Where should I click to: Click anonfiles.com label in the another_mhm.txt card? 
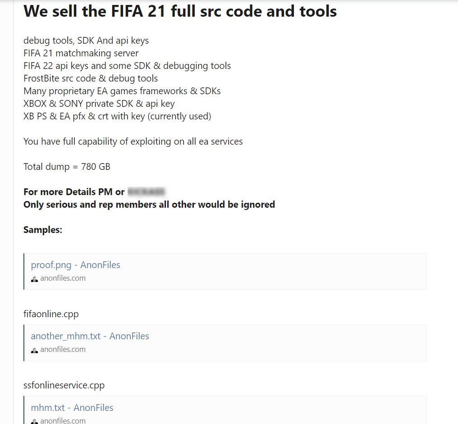pyautogui.click(x=63, y=349)
